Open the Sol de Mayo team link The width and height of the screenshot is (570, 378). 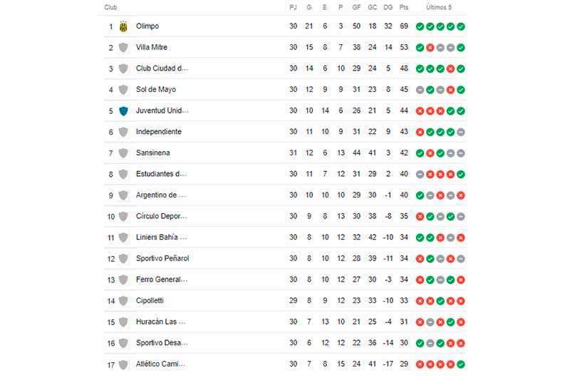pyautogui.click(x=155, y=89)
